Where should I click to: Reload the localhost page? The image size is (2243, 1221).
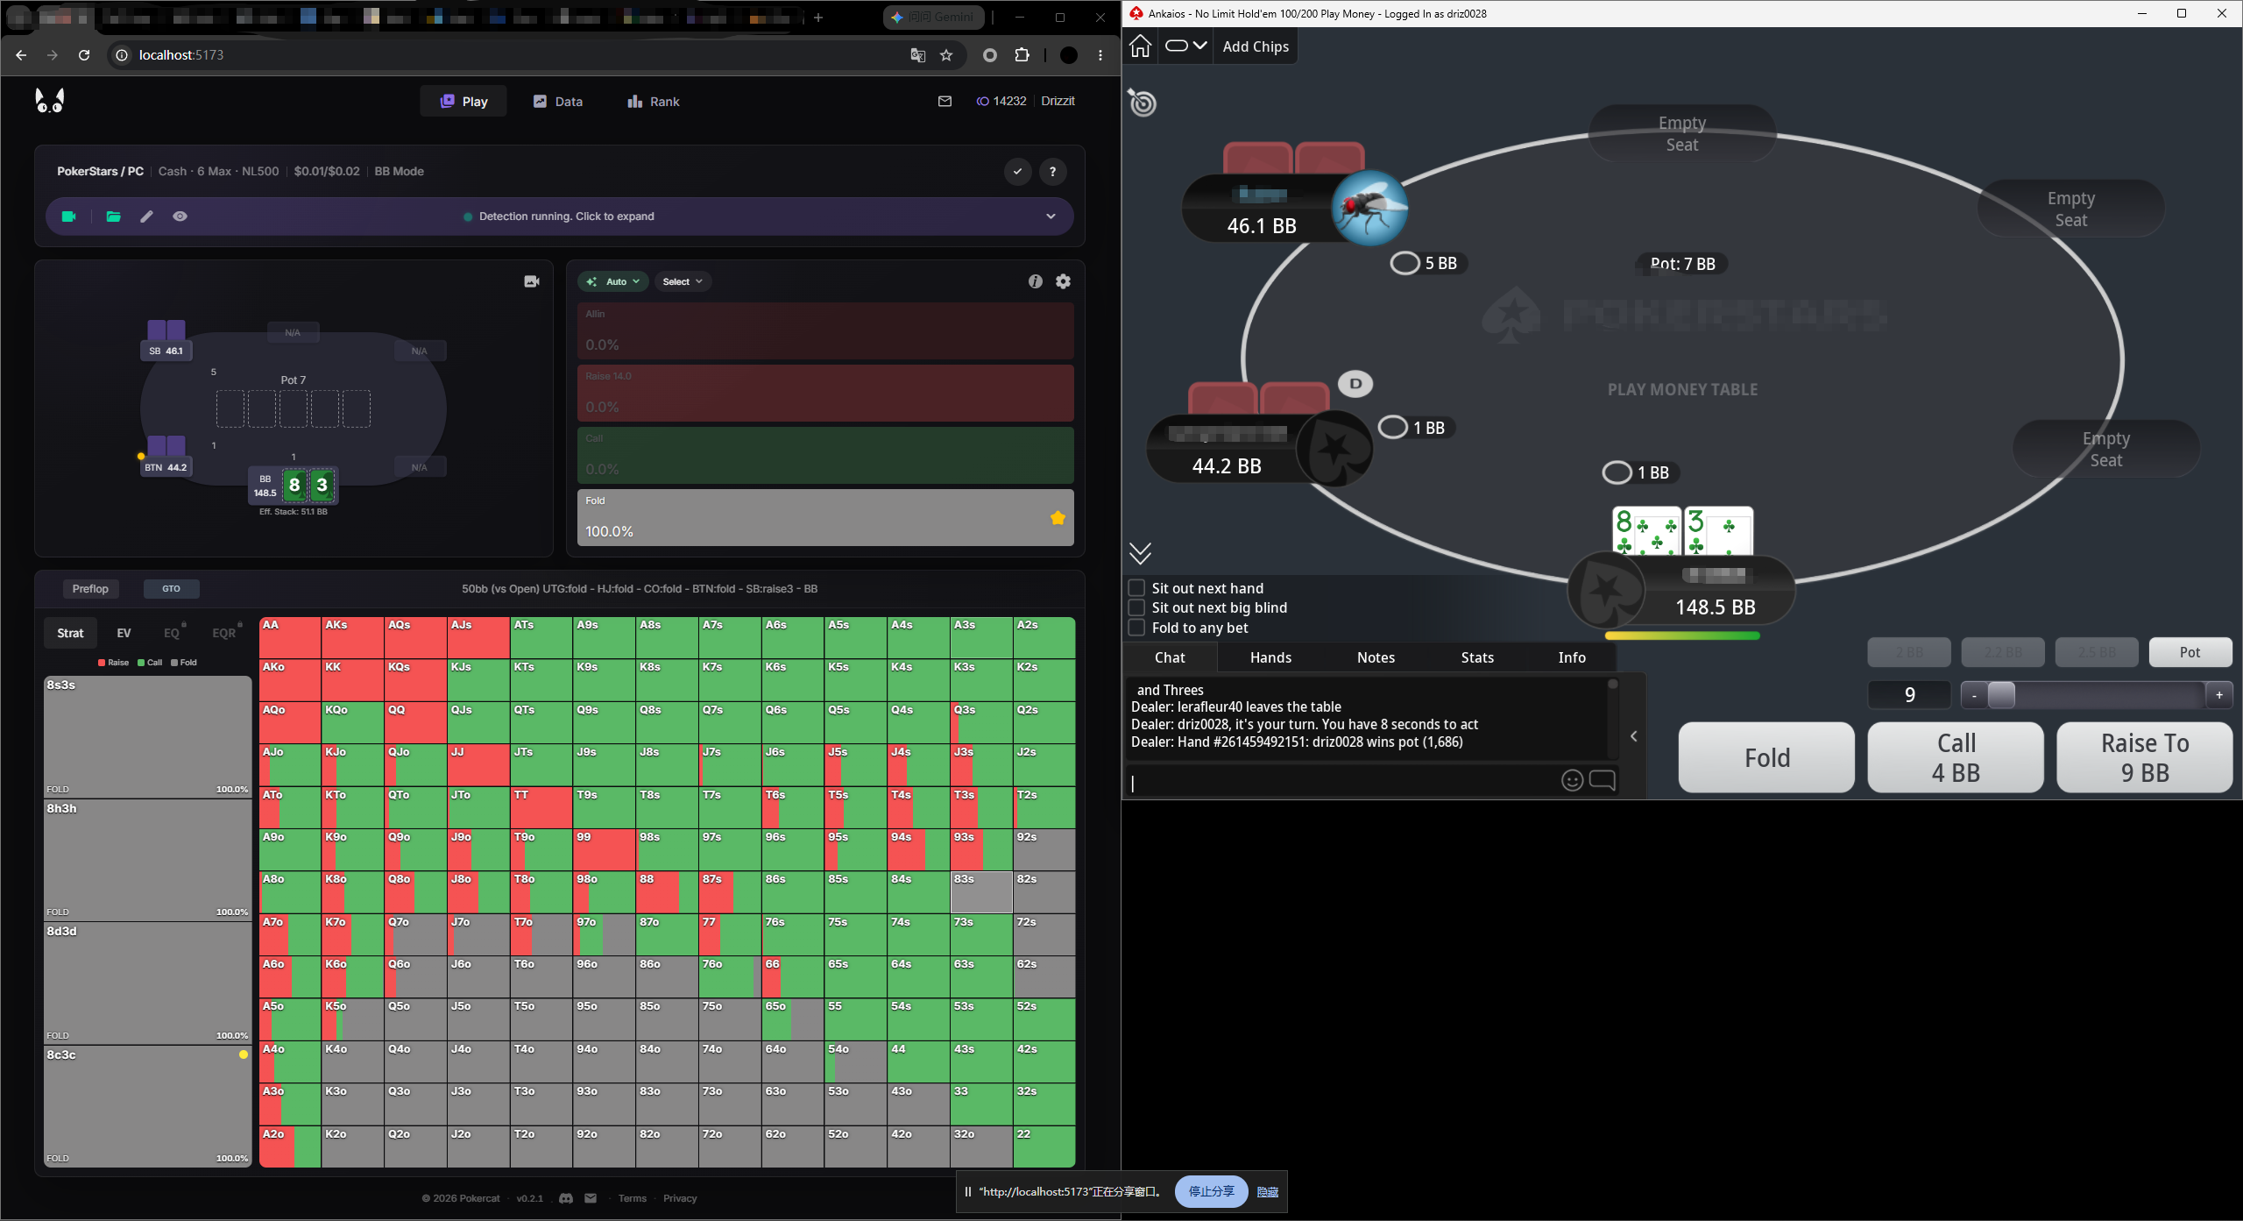[x=84, y=55]
